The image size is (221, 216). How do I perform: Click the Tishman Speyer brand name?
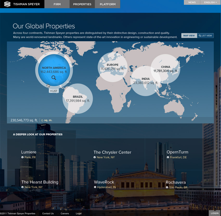click(x=27, y=4)
